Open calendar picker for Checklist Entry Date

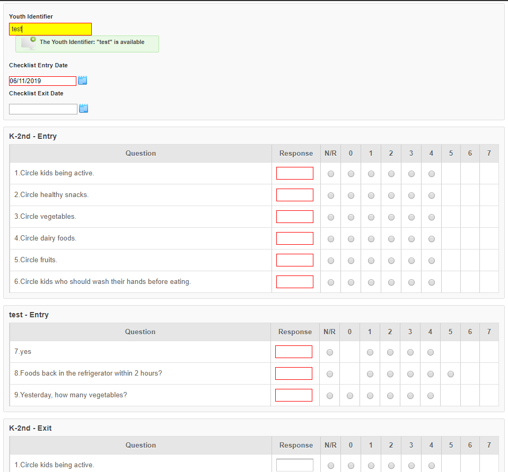coord(83,81)
